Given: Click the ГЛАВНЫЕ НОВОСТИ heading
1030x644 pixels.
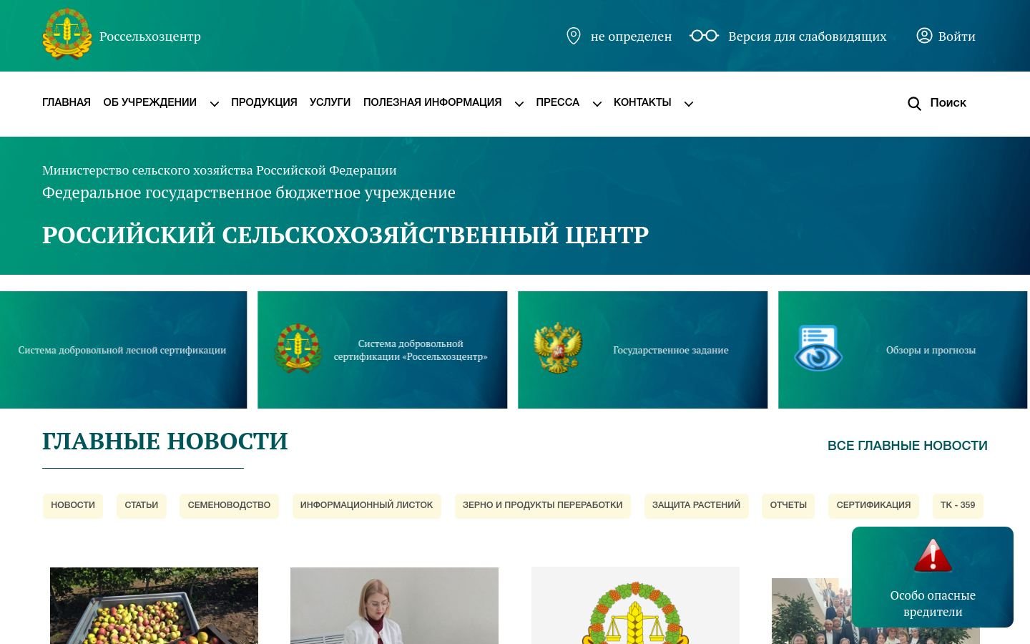Looking at the screenshot, I should 165,441.
